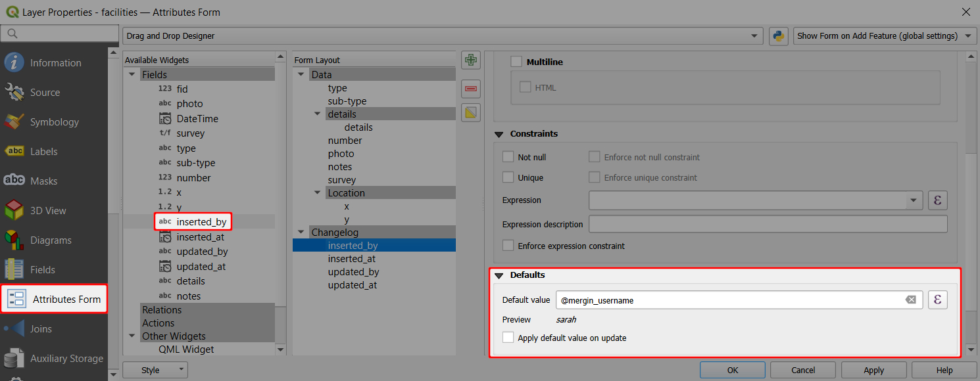Enable the Not null constraint
Image resolution: width=980 pixels, height=381 pixels.
(x=508, y=157)
